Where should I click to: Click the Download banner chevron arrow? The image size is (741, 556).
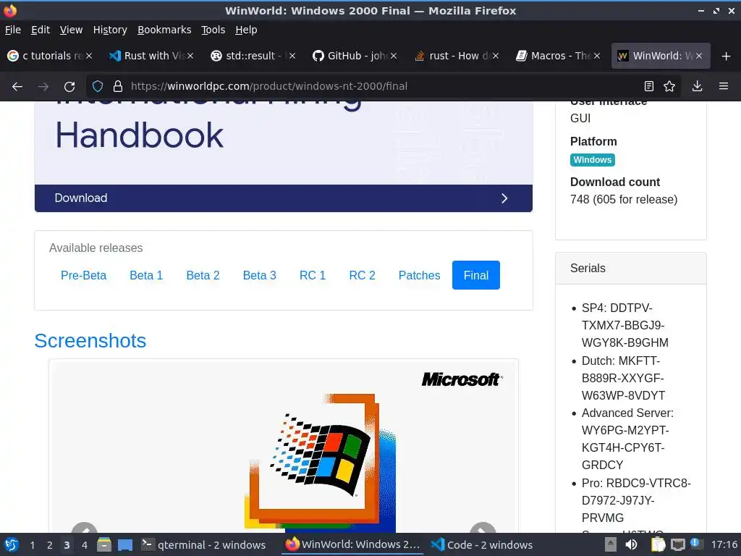504,198
